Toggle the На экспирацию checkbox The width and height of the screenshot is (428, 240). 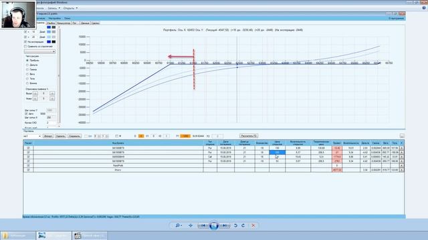tap(25, 41)
